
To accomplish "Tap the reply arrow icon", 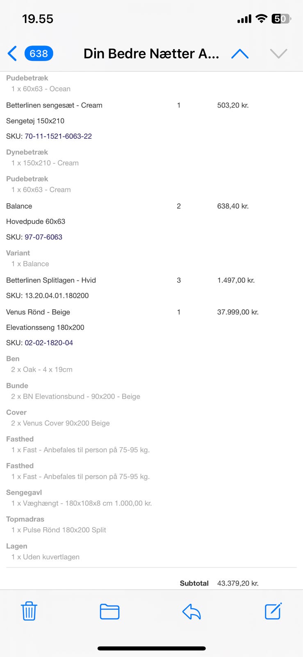I will pos(191,611).
